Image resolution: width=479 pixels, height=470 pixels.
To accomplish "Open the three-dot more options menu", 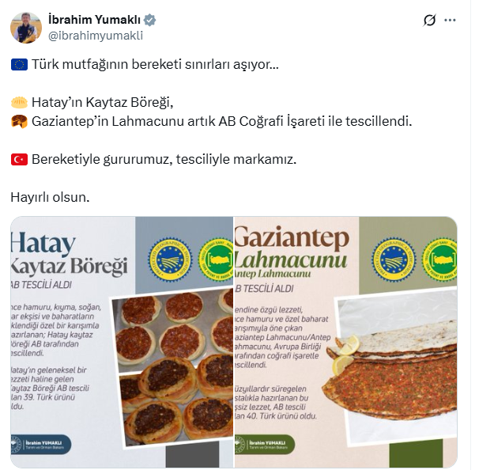I will click(450, 21).
